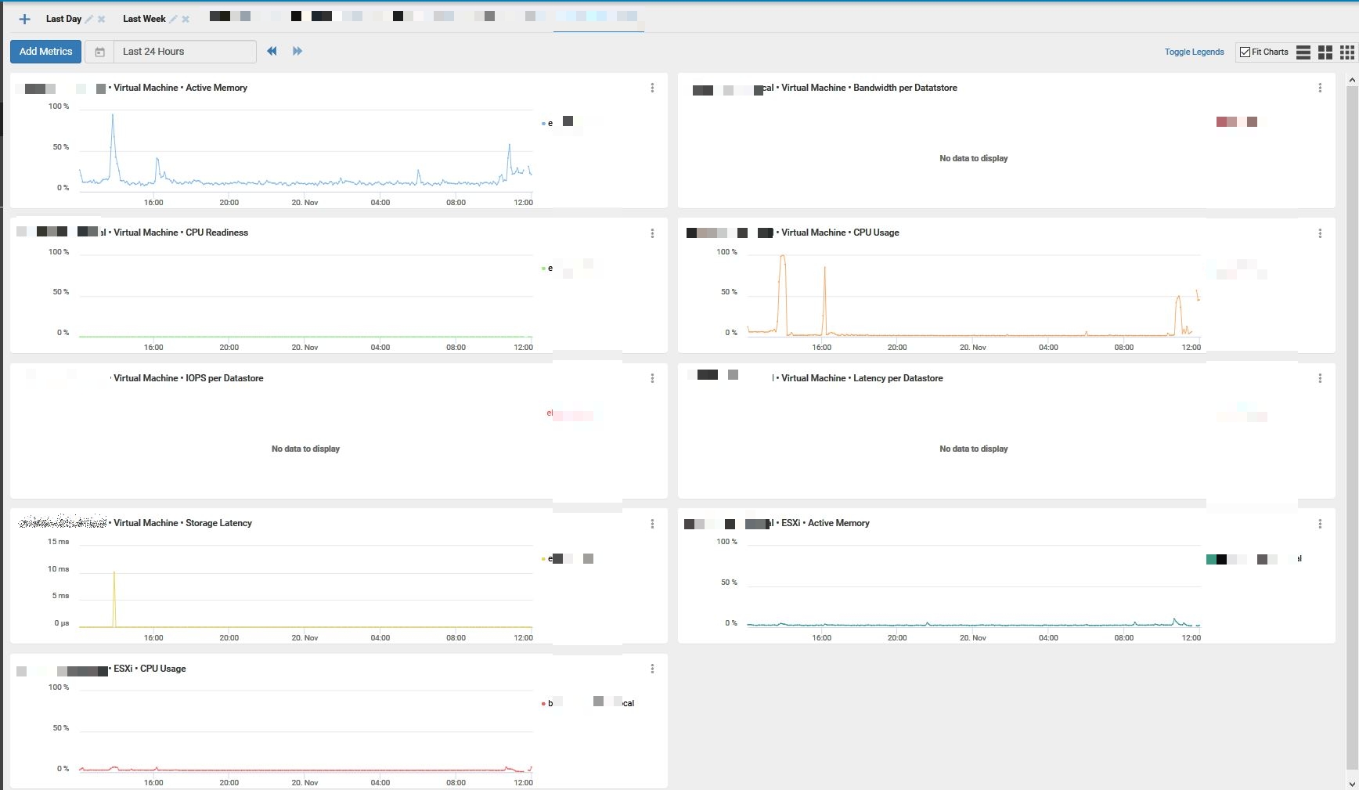The image size is (1359, 790).
Task: Click yellow legend marker on Storage Latency chart
Action: 543,559
